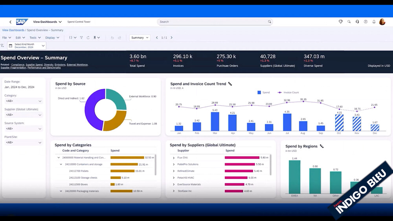Image resolution: width=393 pixels, height=221 pixels.
Task: Click the bookmark icon in toolbar
Action: [95, 38]
